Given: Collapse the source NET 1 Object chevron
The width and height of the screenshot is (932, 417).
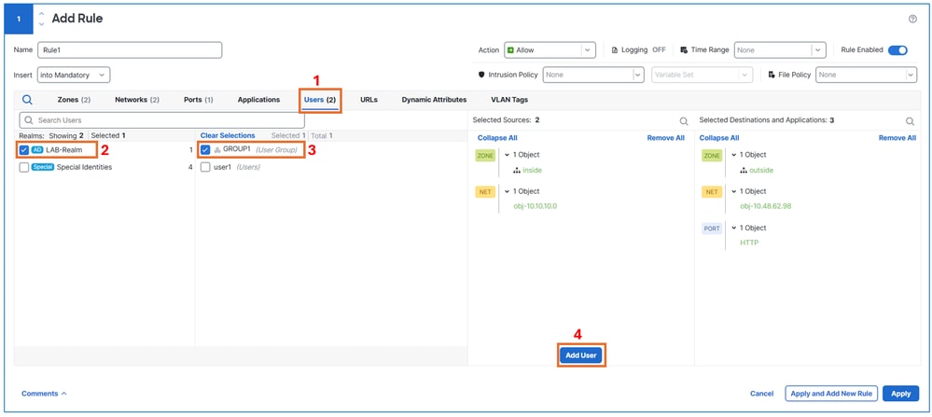Looking at the screenshot, I should click(x=507, y=191).
